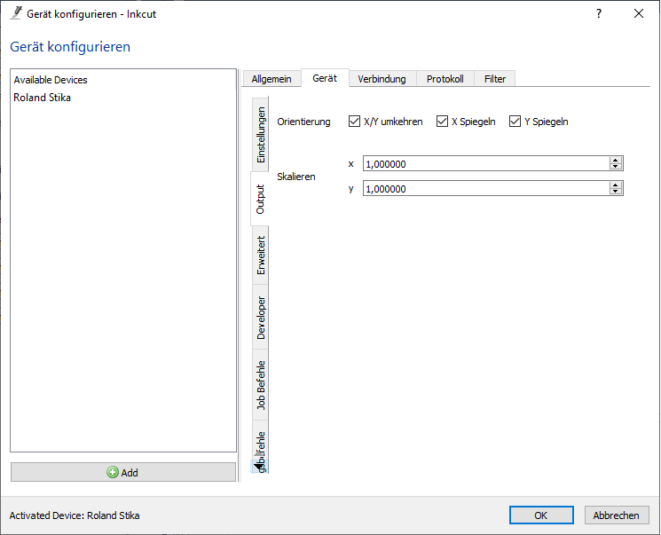Click the question mark help icon
This screenshot has height=535, width=661.
[599, 13]
